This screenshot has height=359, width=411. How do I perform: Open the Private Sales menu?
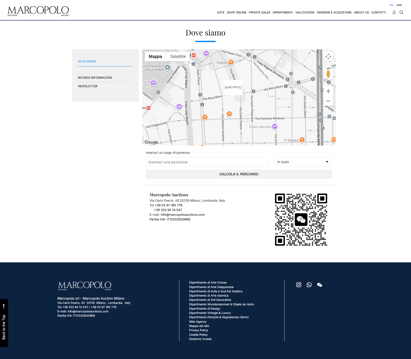pyautogui.click(x=260, y=12)
